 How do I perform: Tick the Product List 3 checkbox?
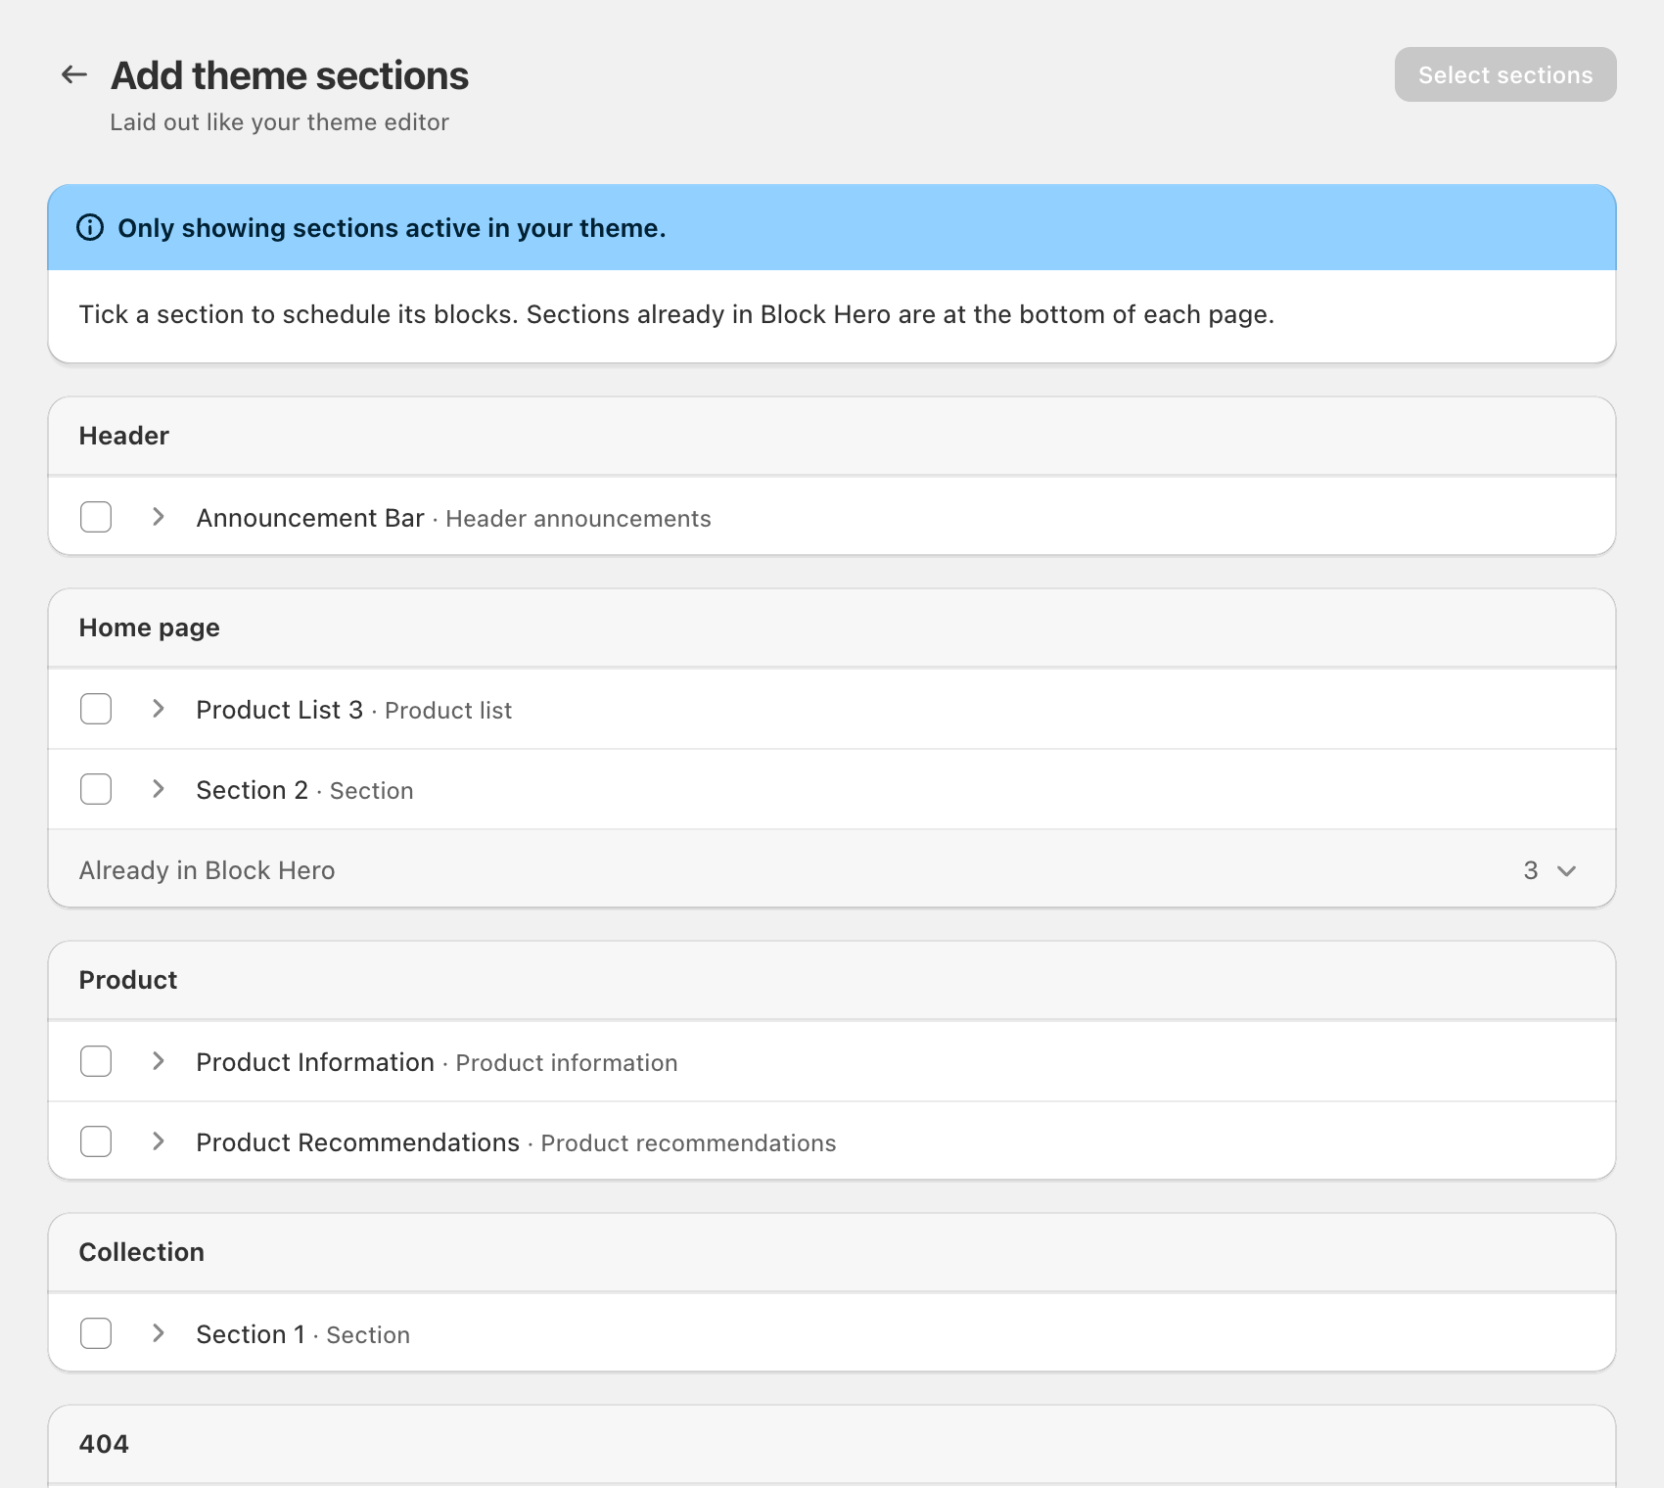coord(96,709)
